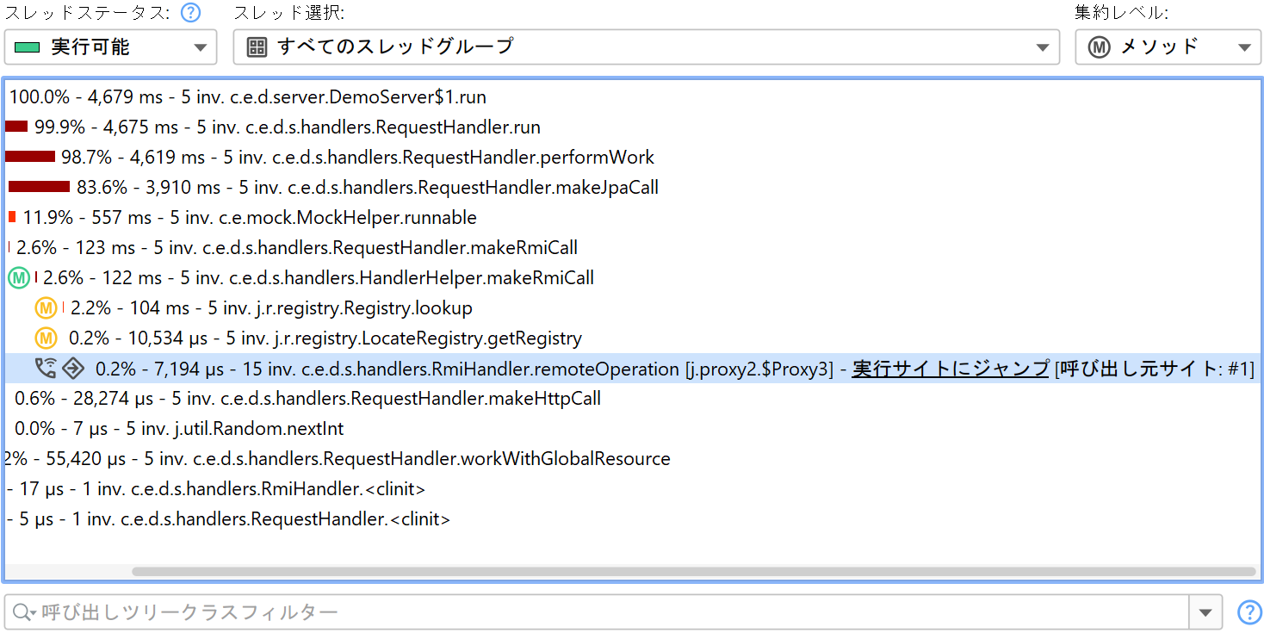Open the call tree filter history dropdown
Viewport: 1264px width, 633px height.
click(x=1205, y=612)
